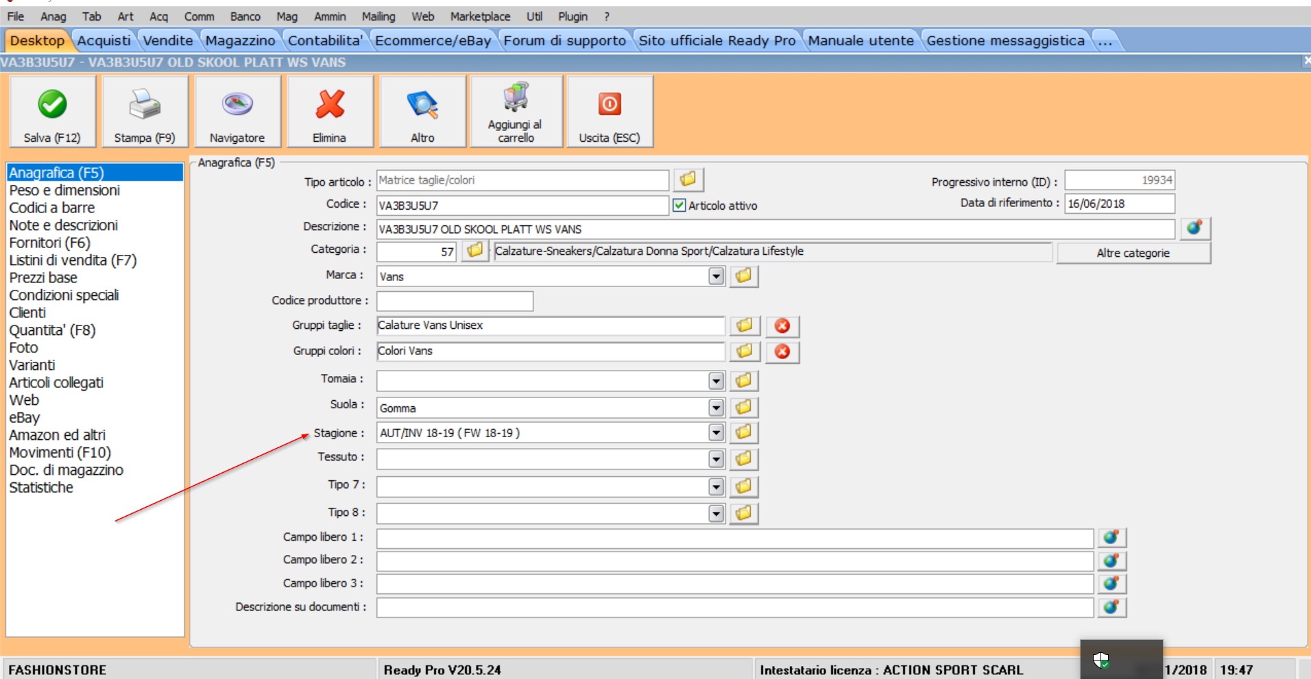This screenshot has height=679, width=1311.
Task: Select Statistiche in sidebar
Action: 41,487
